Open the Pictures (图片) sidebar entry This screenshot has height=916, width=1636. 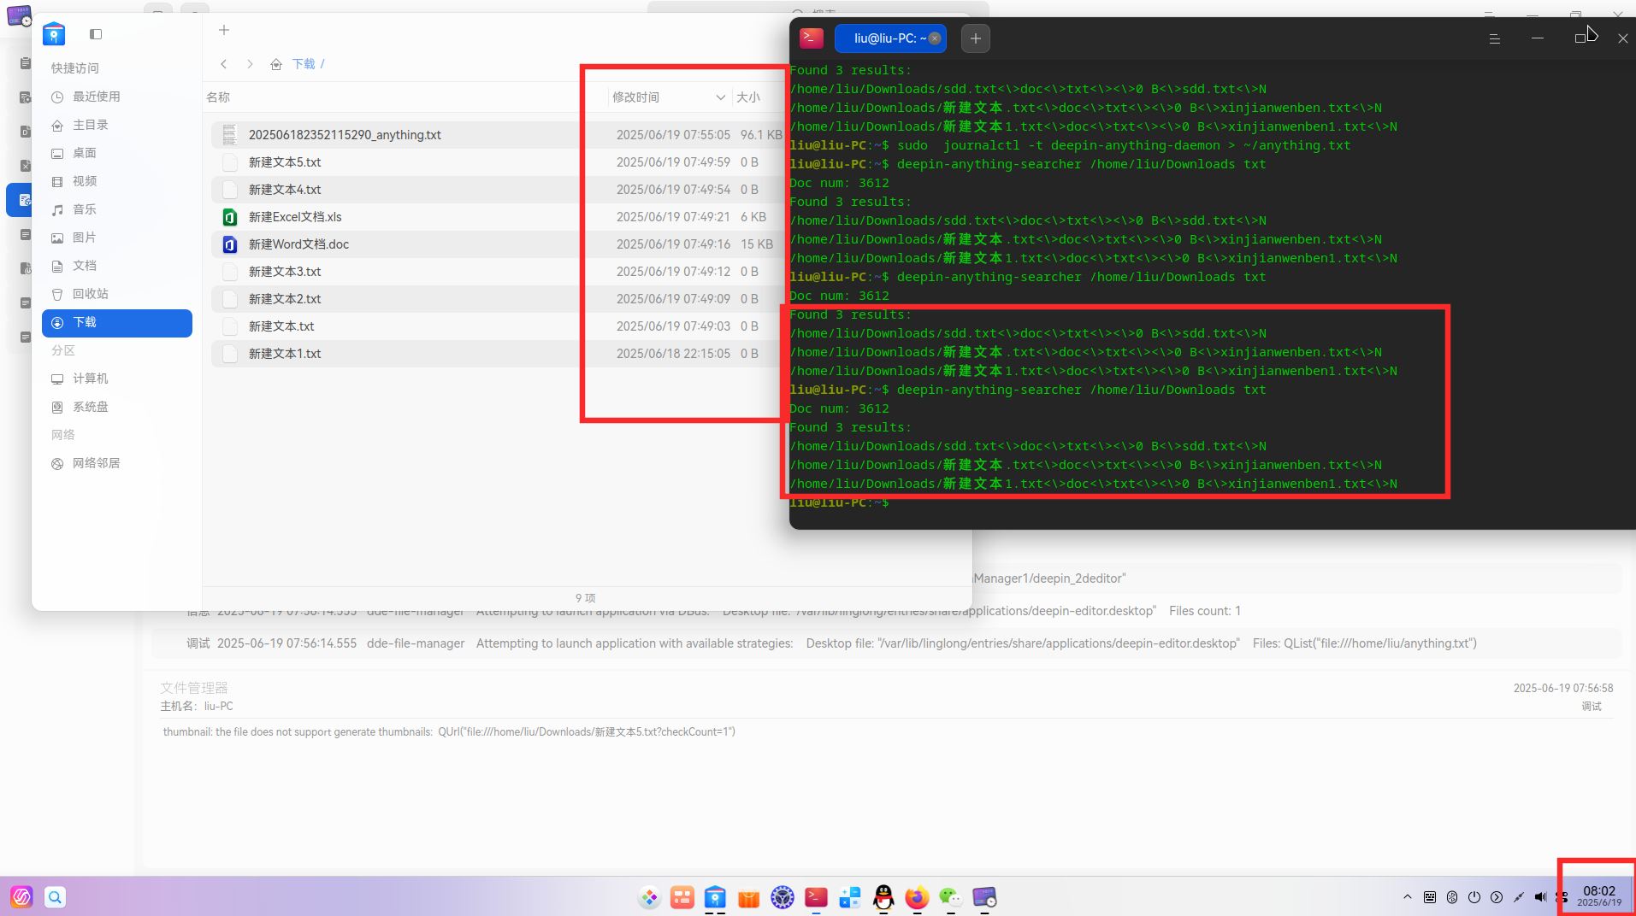[x=116, y=238]
